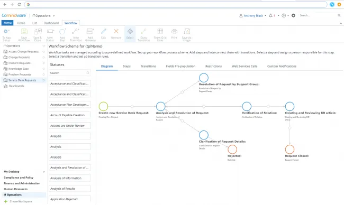Open the Web Services Calls tab
This screenshot has width=344, height=205.
point(245,66)
